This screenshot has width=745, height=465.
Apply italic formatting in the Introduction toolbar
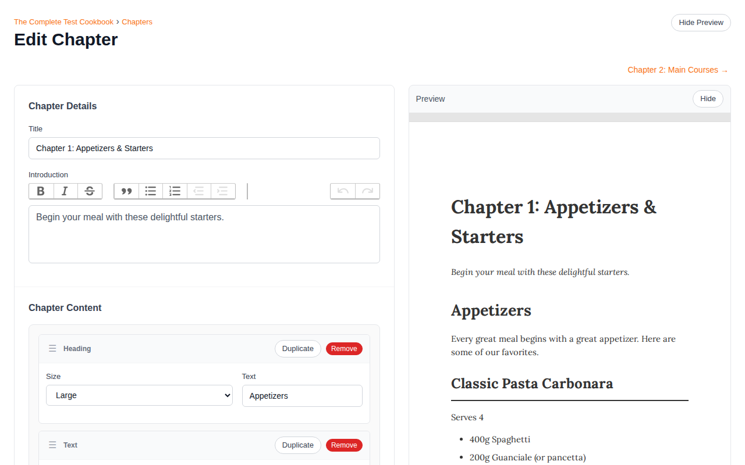(x=65, y=191)
